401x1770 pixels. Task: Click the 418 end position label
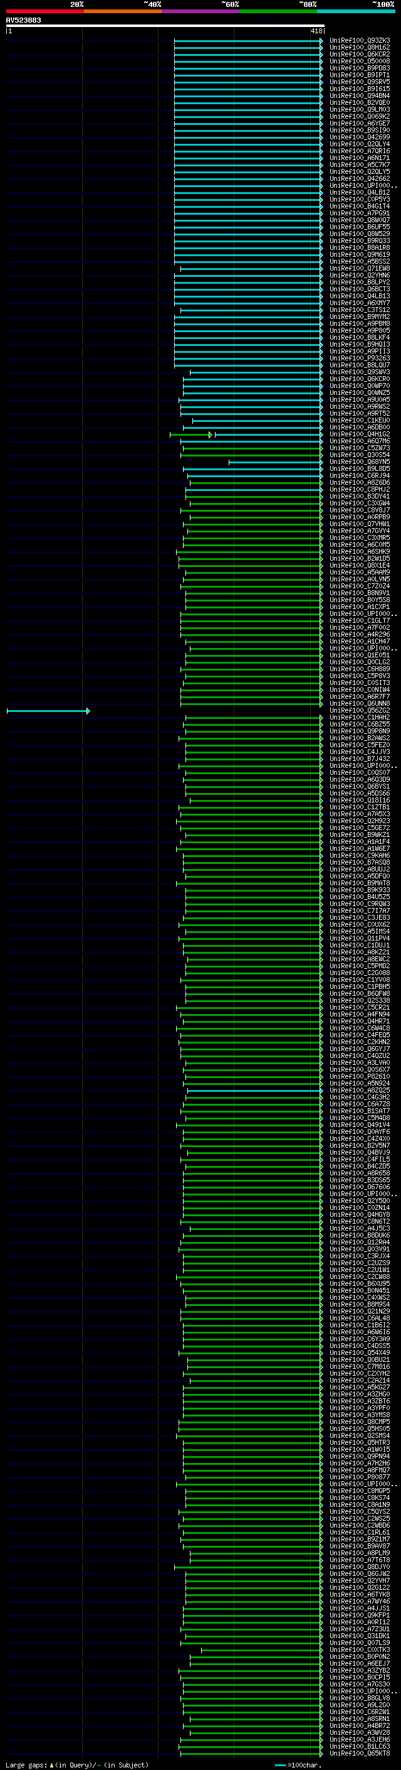click(316, 31)
